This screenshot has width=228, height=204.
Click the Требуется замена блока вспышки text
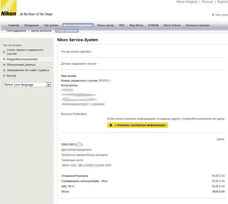click(85, 155)
